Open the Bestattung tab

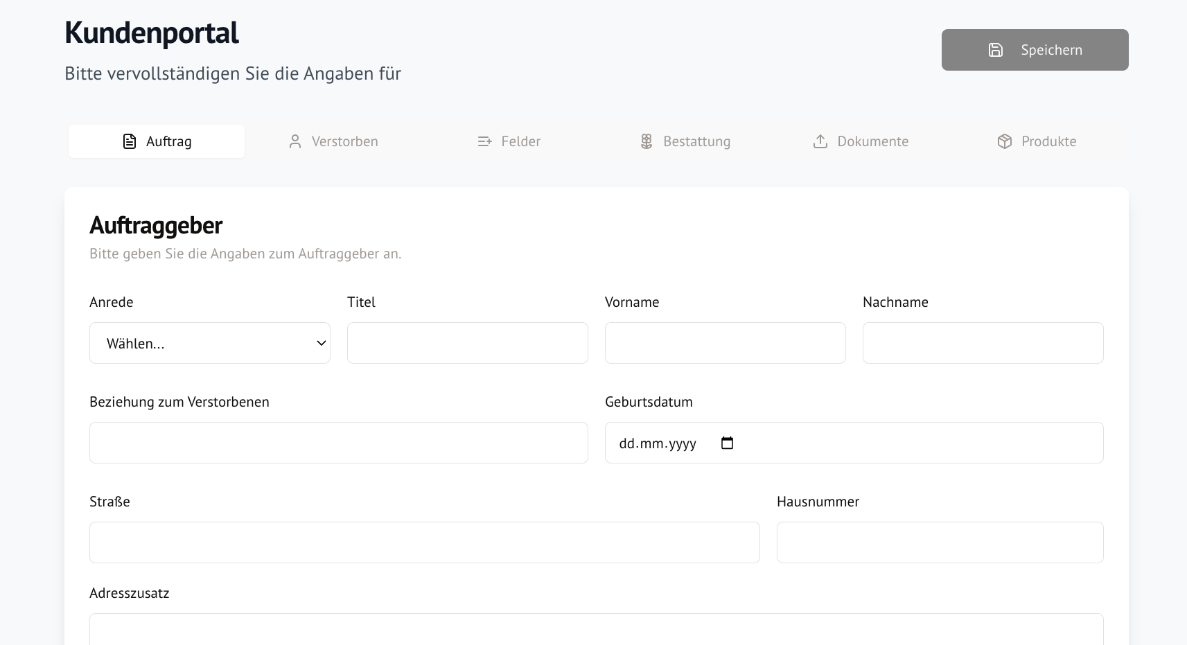pyautogui.click(x=685, y=141)
